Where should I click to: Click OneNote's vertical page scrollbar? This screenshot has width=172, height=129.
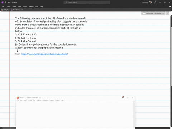pyautogui.click(x=171, y=56)
